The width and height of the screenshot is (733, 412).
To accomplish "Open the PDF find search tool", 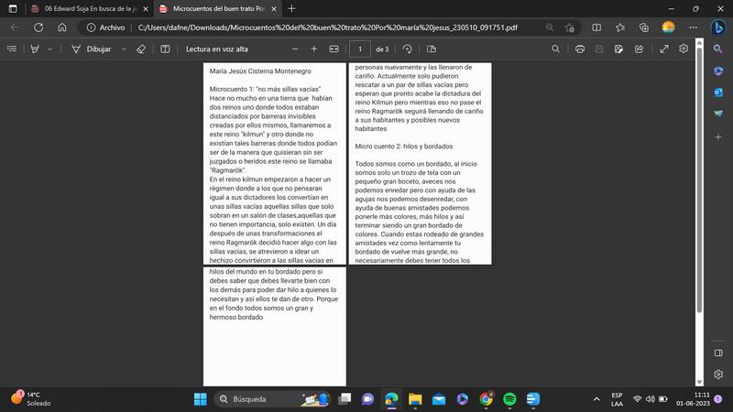I will click(x=555, y=49).
